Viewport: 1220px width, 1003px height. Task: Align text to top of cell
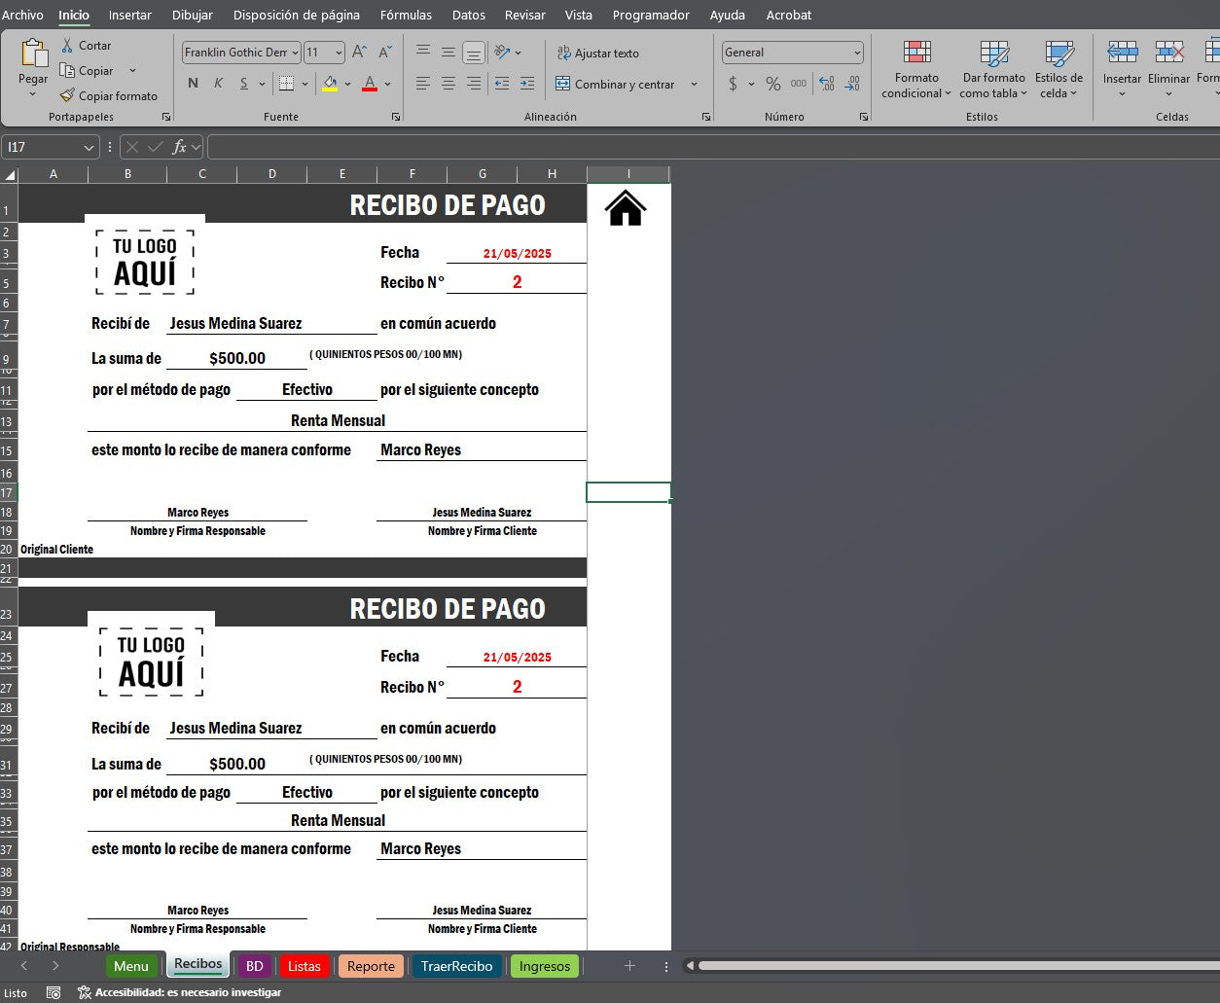click(x=423, y=53)
